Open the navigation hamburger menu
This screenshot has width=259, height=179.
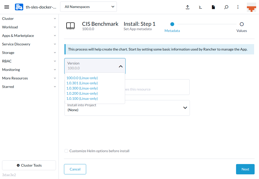point(7,7)
